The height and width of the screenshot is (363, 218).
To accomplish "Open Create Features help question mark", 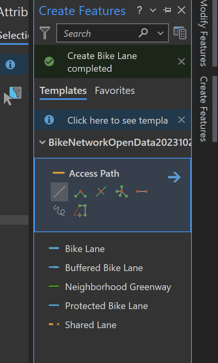I will (x=139, y=10).
